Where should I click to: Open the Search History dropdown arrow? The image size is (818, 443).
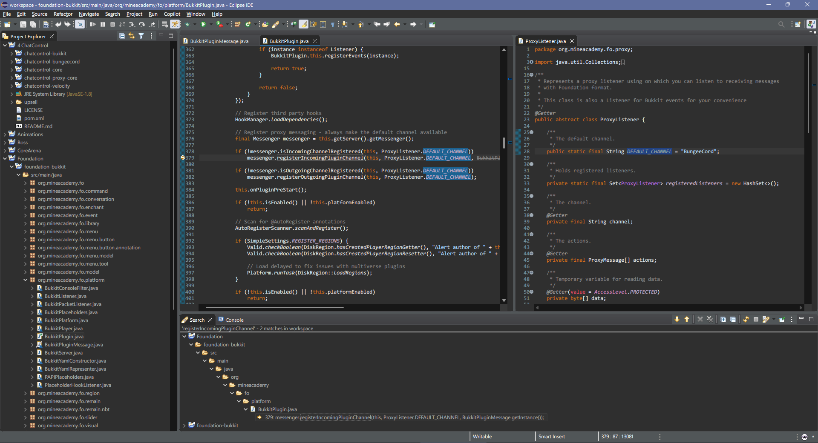coord(774,319)
